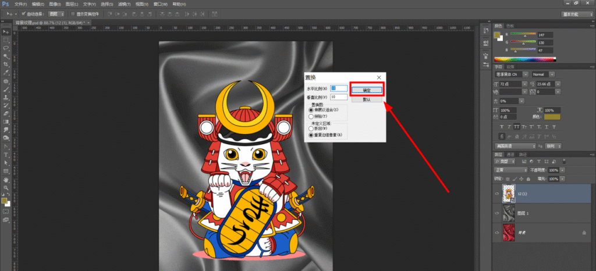Viewport: 596px width, 271px height.
Task: Select the Magic Wand tool
Action: pyautogui.click(x=6, y=56)
